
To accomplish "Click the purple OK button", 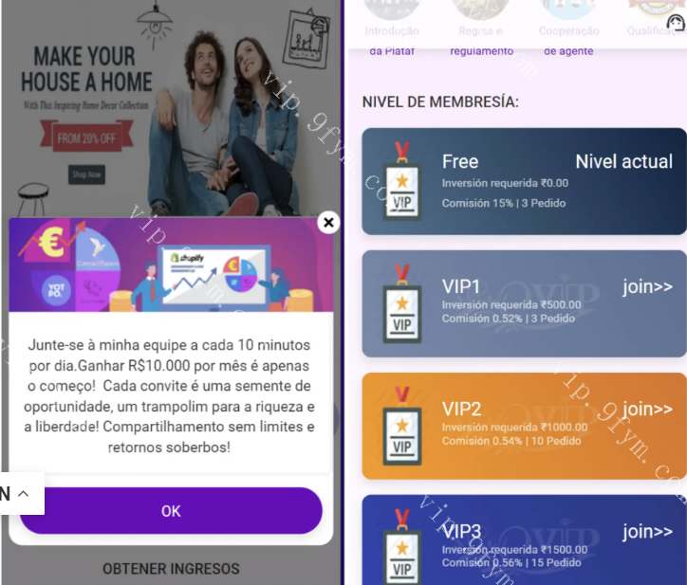I will tap(171, 510).
